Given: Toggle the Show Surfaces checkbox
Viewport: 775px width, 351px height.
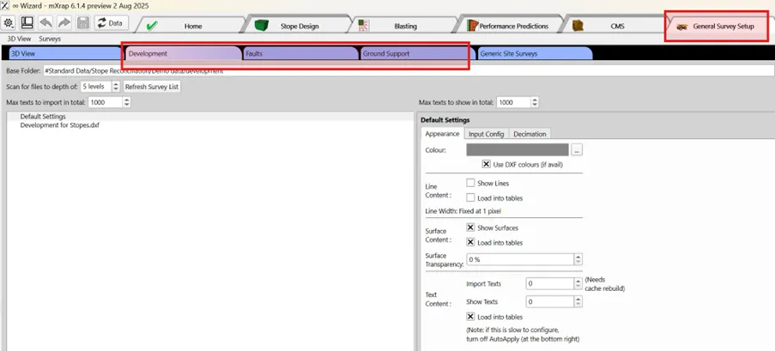Looking at the screenshot, I should (x=470, y=228).
